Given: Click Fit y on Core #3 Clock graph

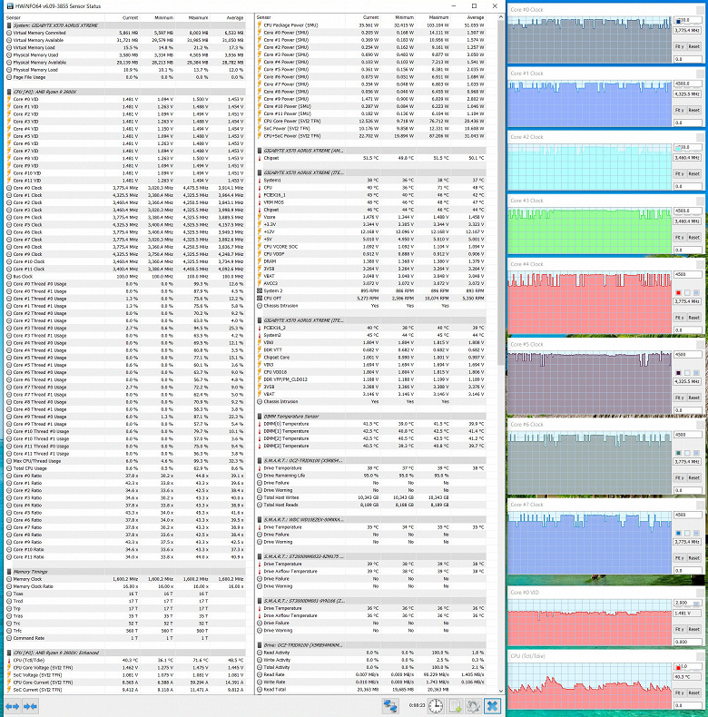Looking at the screenshot, I should (x=680, y=237).
